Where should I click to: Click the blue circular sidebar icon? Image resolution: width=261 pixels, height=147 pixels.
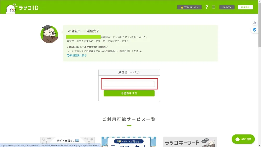(254, 30)
